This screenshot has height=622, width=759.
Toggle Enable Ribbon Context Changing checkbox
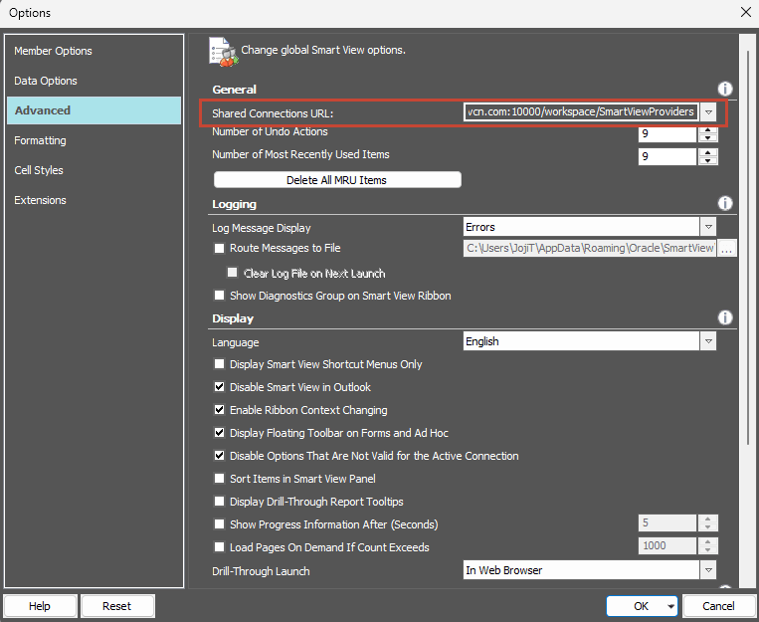click(x=219, y=409)
